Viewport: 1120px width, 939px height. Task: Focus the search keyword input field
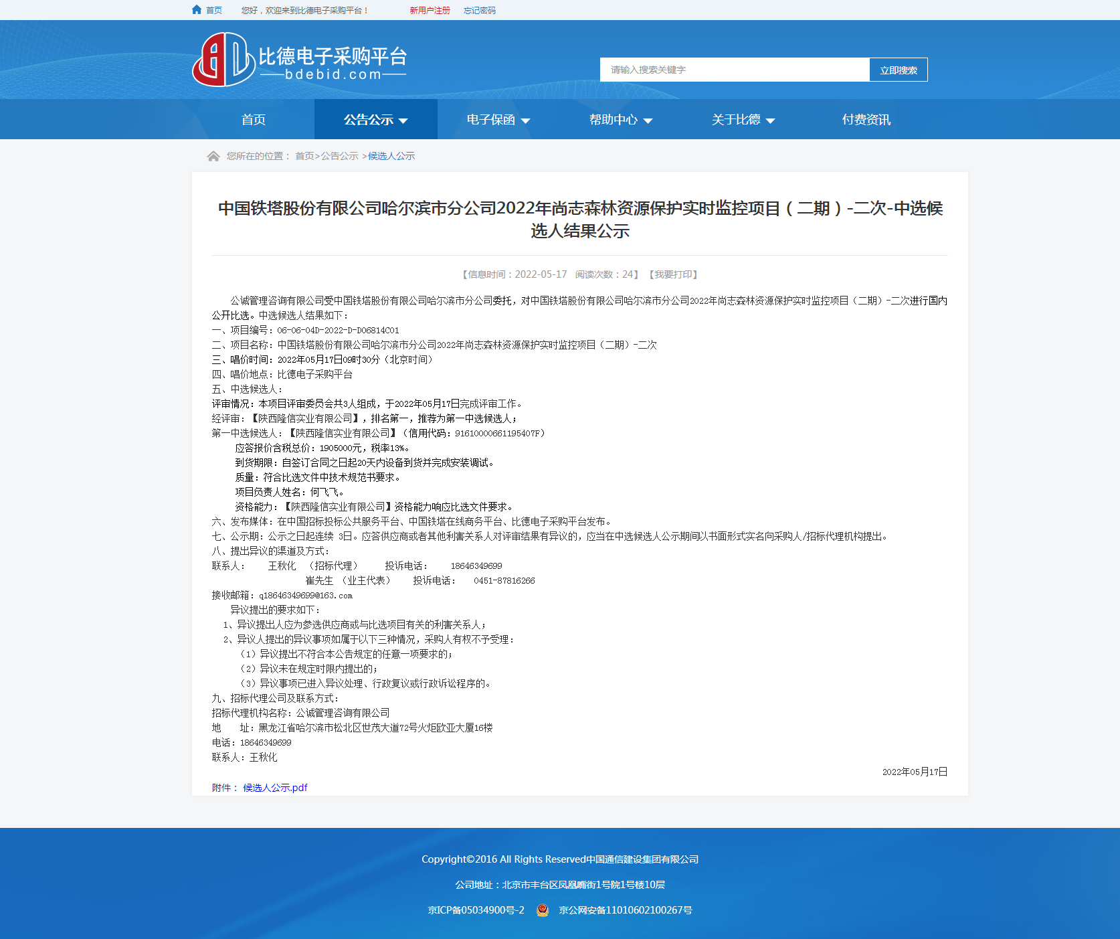tap(735, 70)
